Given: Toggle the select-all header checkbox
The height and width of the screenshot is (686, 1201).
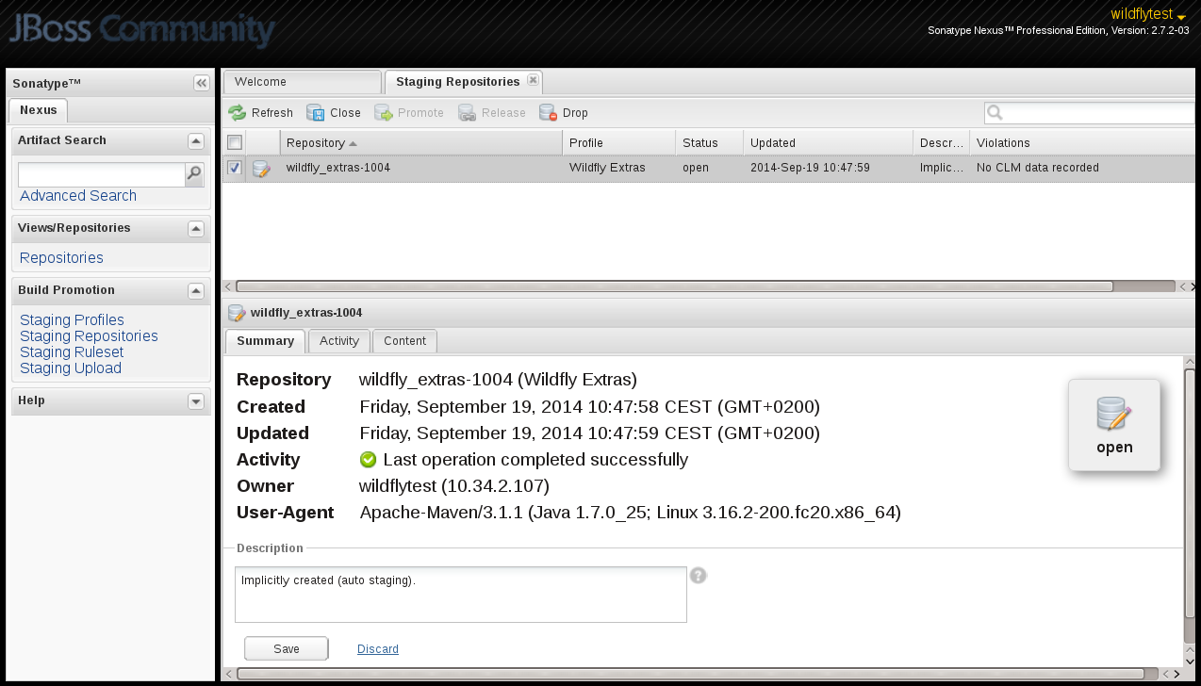Looking at the screenshot, I should click(235, 142).
